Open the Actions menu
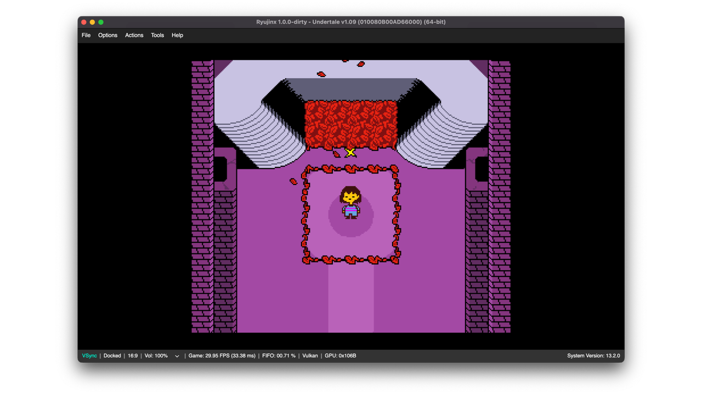 coord(134,35)
